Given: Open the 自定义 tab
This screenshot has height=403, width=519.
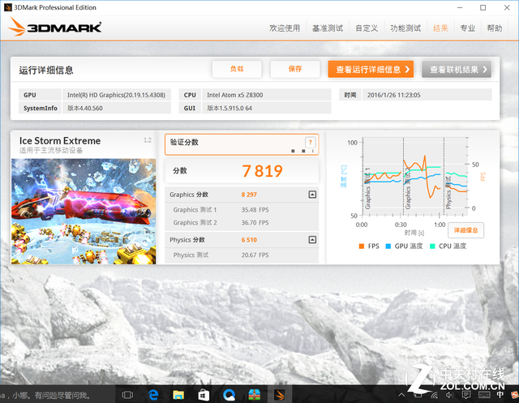Looking at the screenshot, I should pyautogui.click(x=367, y=28).
